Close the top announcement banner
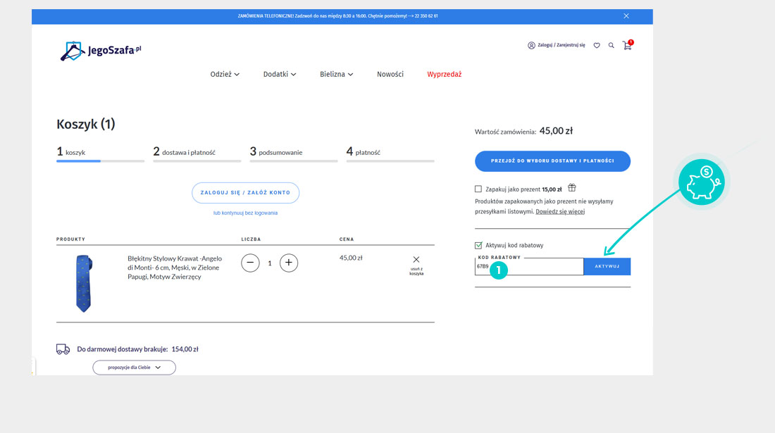The height and width of the screenshot is (433, 775). pos(626,16)
